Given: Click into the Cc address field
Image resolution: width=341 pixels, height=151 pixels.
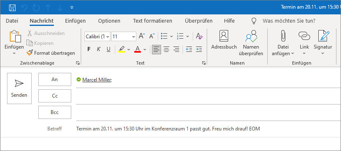Looking at the screenshot, I should (208, 96).
